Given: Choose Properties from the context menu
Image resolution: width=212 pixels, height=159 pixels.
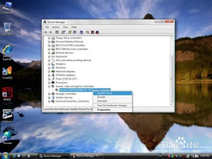Looking at the screenshot, I should [112, 110].
